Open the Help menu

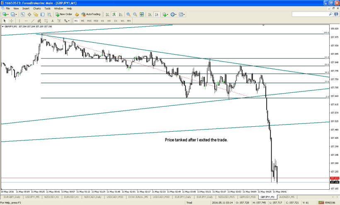(x=69, y=8)
